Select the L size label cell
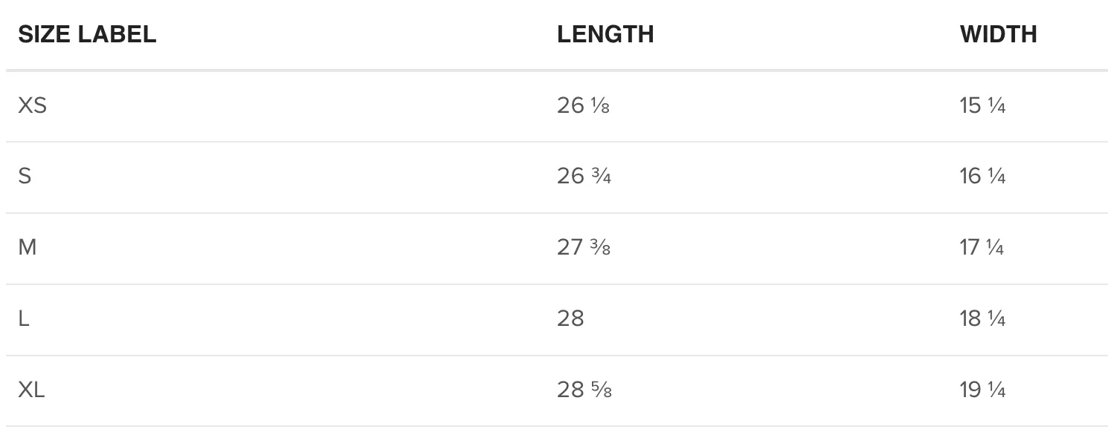The image size is (1108, 435). (24, 318)
